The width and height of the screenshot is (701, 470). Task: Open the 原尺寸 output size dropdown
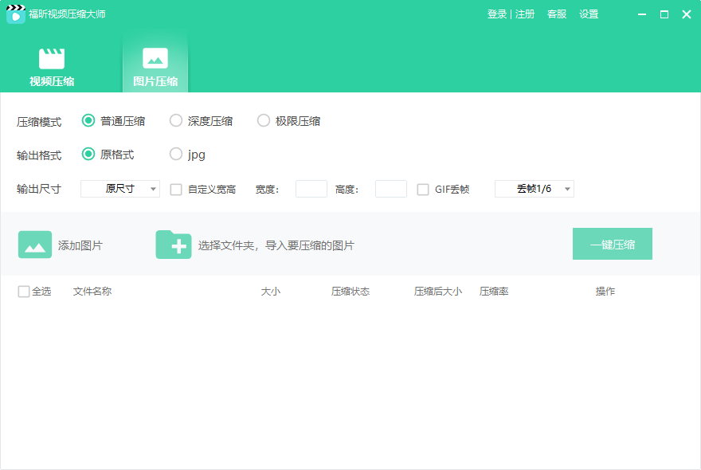pyautogui.click(x=119, y=189)
